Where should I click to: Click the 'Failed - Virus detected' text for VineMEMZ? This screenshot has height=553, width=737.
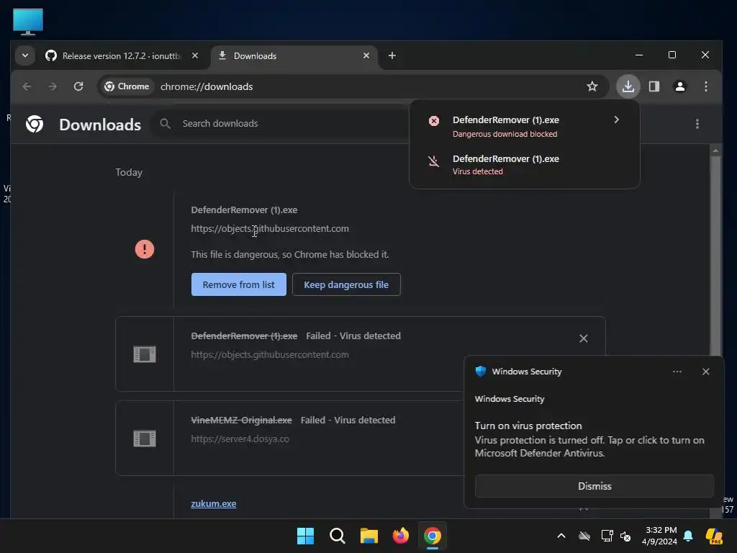click(348, 420)
